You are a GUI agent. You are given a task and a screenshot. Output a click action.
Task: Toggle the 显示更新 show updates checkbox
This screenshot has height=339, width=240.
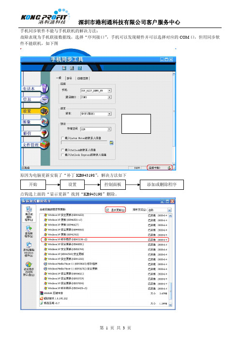click(107, 210)
